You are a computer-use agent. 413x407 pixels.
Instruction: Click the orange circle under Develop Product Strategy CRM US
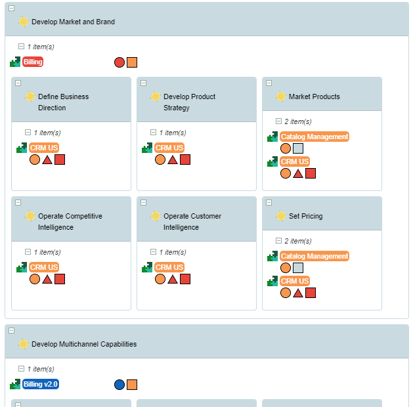[160, 160]
